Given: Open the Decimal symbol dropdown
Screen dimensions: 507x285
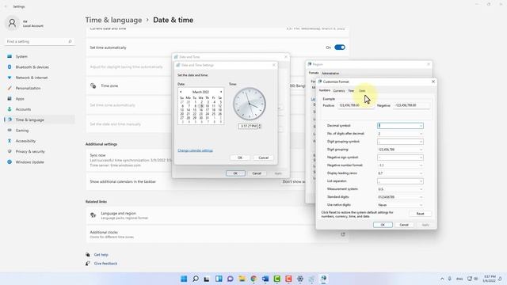Looking at the screenshot, I should click(x=400, y=126).
